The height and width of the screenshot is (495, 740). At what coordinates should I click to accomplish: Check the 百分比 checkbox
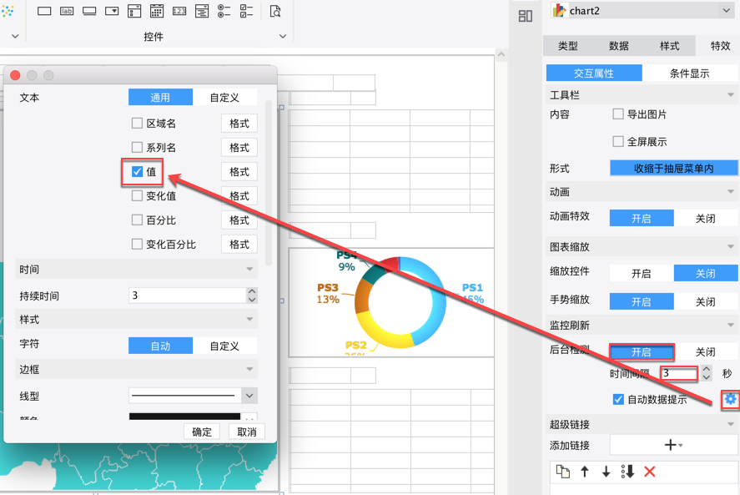coord(137,220)
